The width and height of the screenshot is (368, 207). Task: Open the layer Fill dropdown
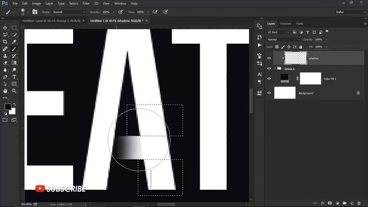[x=326, y=47]
